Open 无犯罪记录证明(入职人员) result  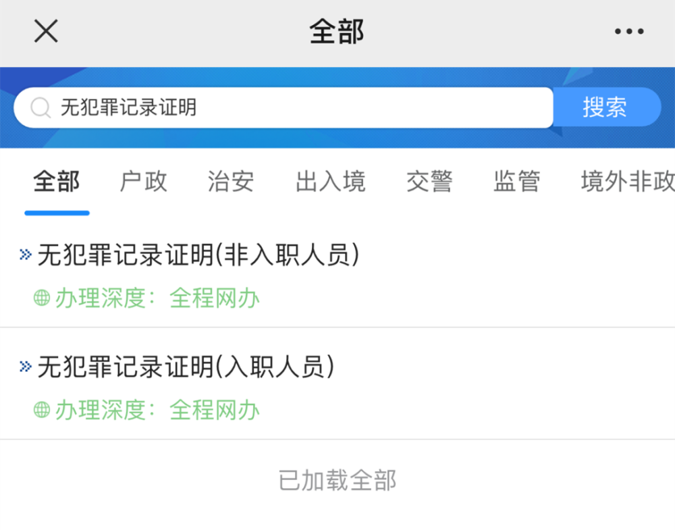186,367
